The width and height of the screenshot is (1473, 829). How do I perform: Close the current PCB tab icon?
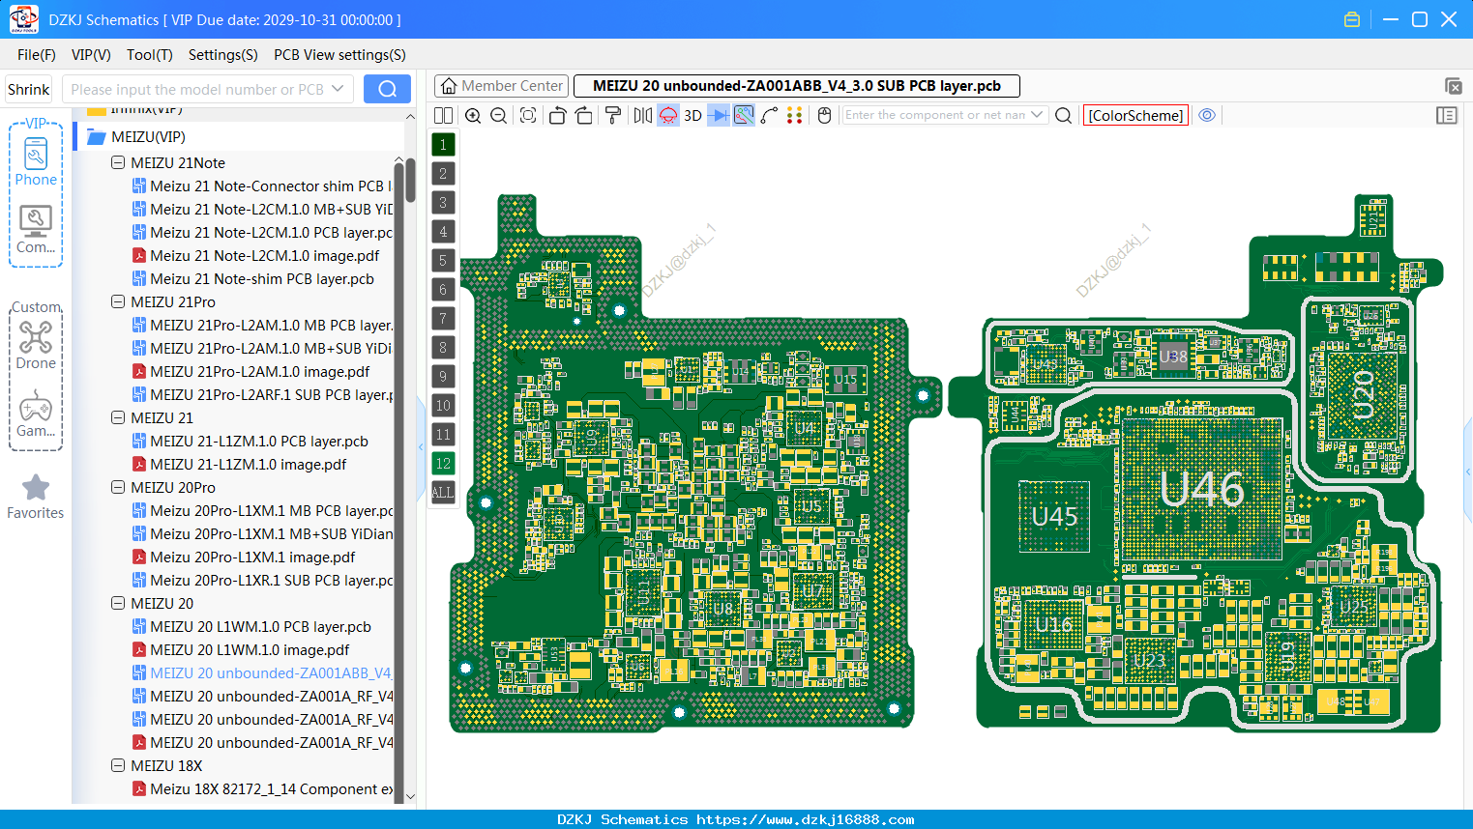click(1454, 86)
